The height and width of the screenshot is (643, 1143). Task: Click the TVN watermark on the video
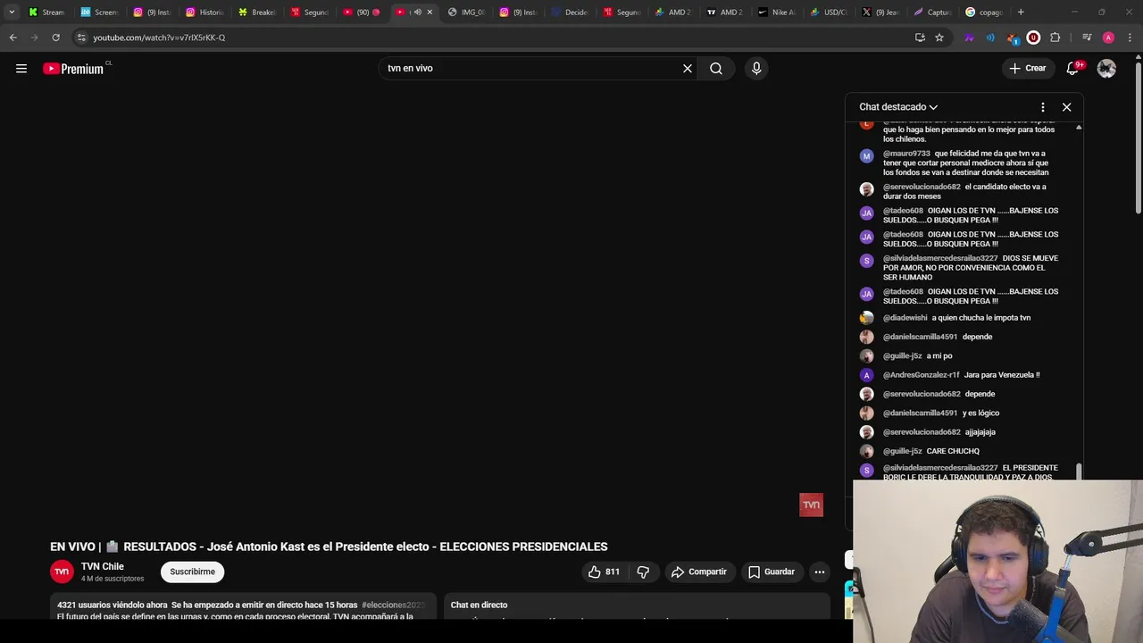point(811,505)
